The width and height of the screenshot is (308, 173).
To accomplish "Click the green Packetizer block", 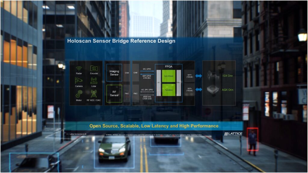I will point(168,90).
